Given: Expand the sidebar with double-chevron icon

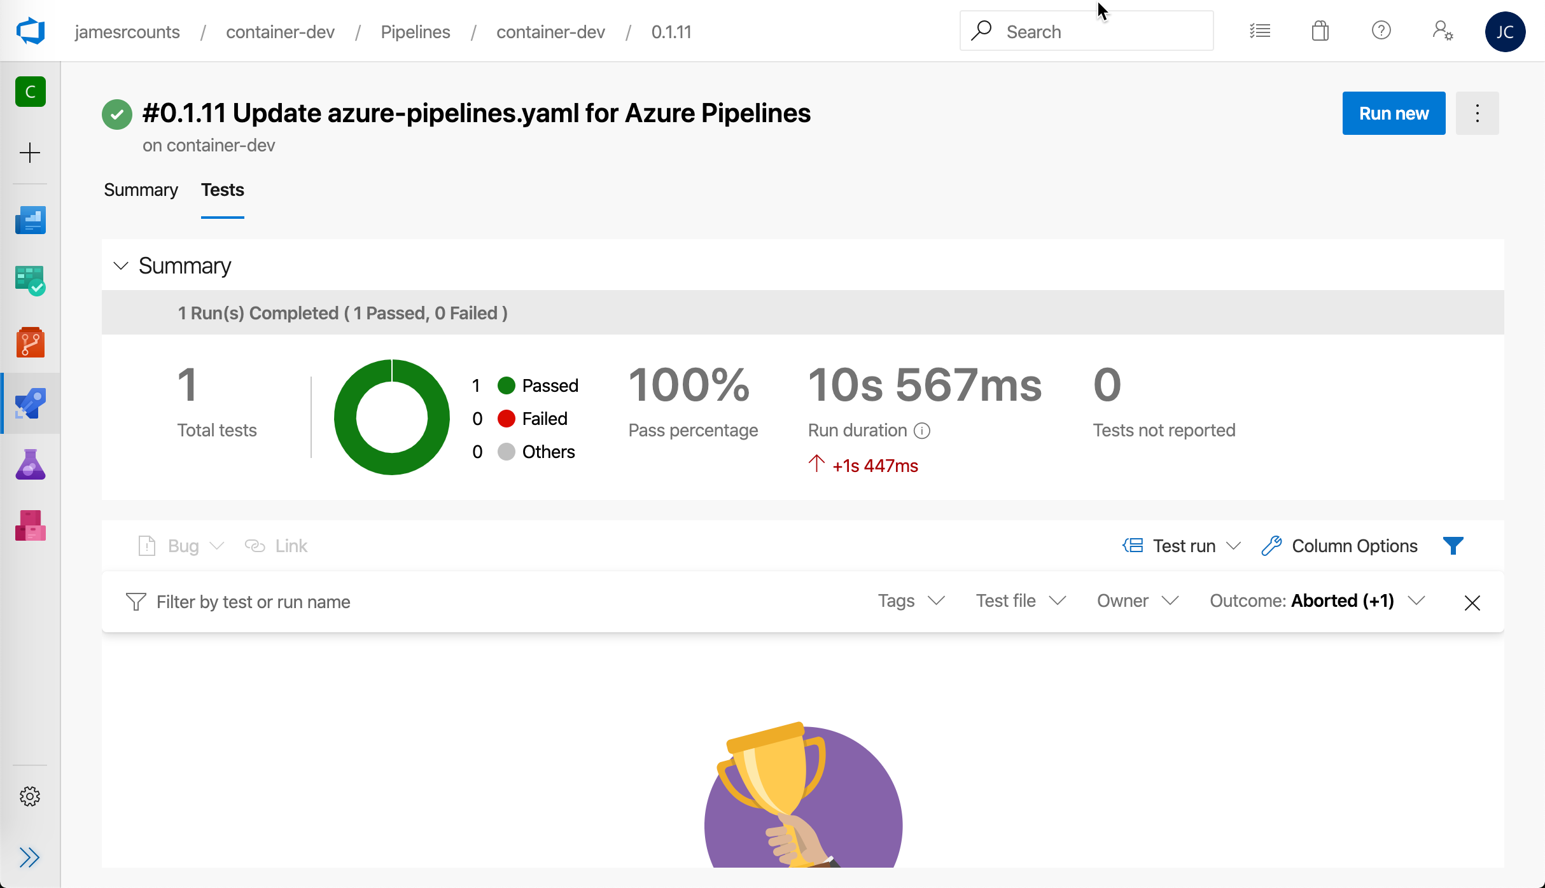Looking at the screenshot, I should [30, 857].
